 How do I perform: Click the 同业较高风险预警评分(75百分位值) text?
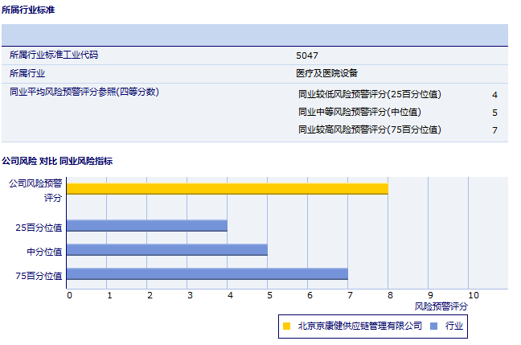pyautogui.click(x=369, y=129)
